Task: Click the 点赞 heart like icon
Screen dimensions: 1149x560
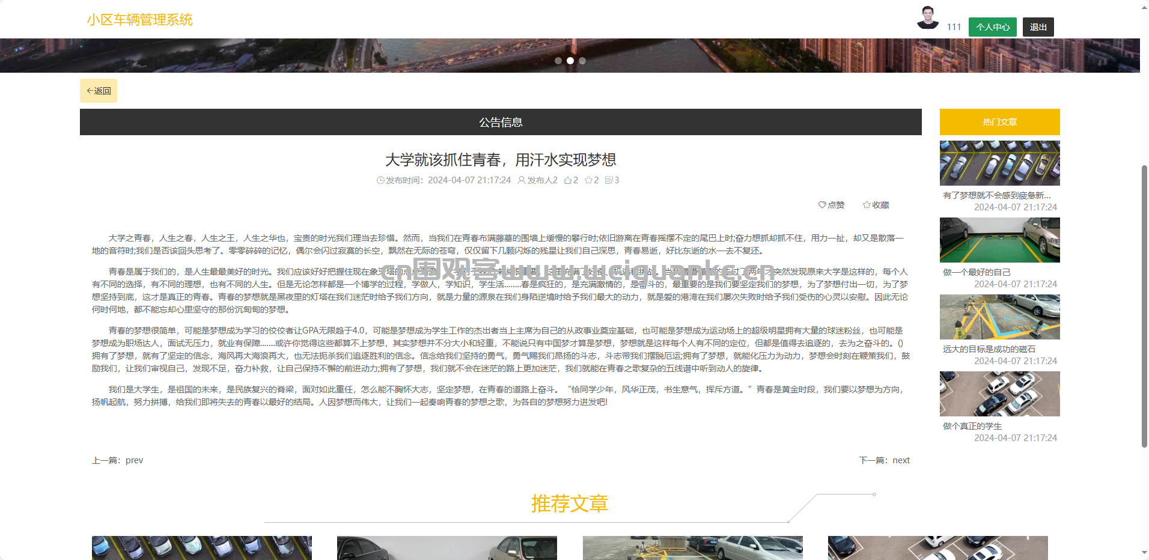Action: [x=821, y=205]
